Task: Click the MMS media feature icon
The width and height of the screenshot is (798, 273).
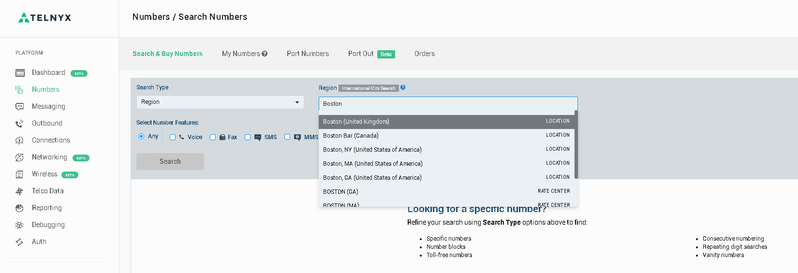Action: (297, 137)
